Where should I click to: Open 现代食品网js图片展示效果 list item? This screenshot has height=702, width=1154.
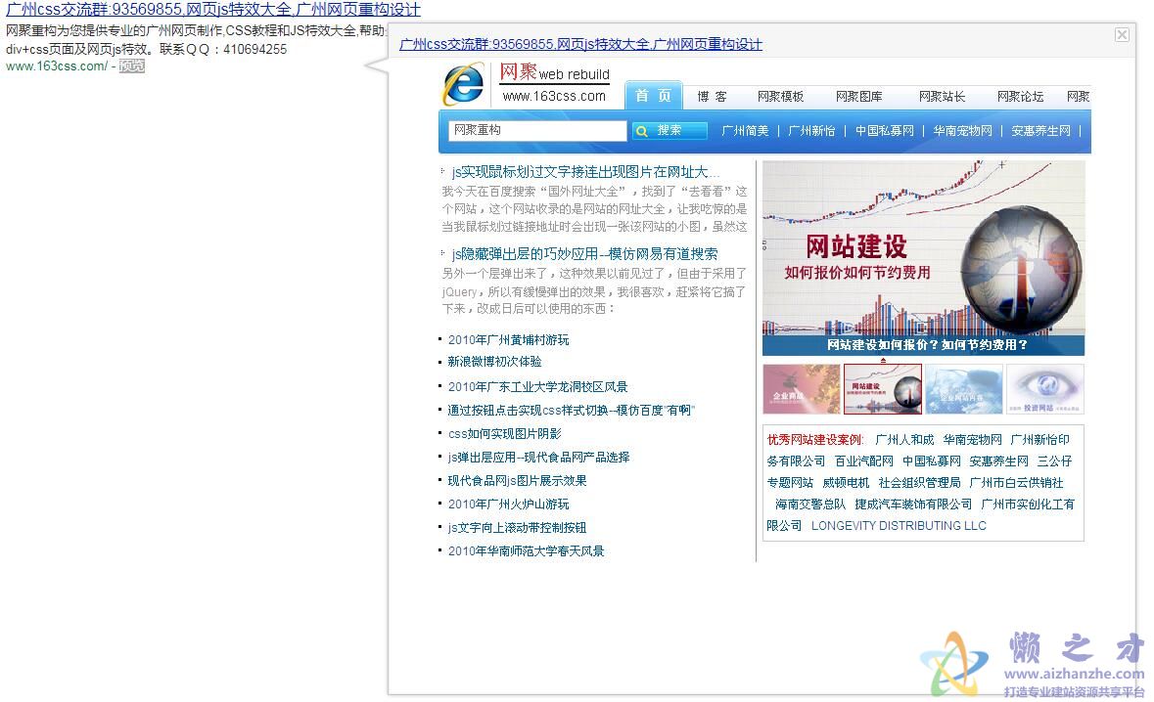[x=518, y=481]
